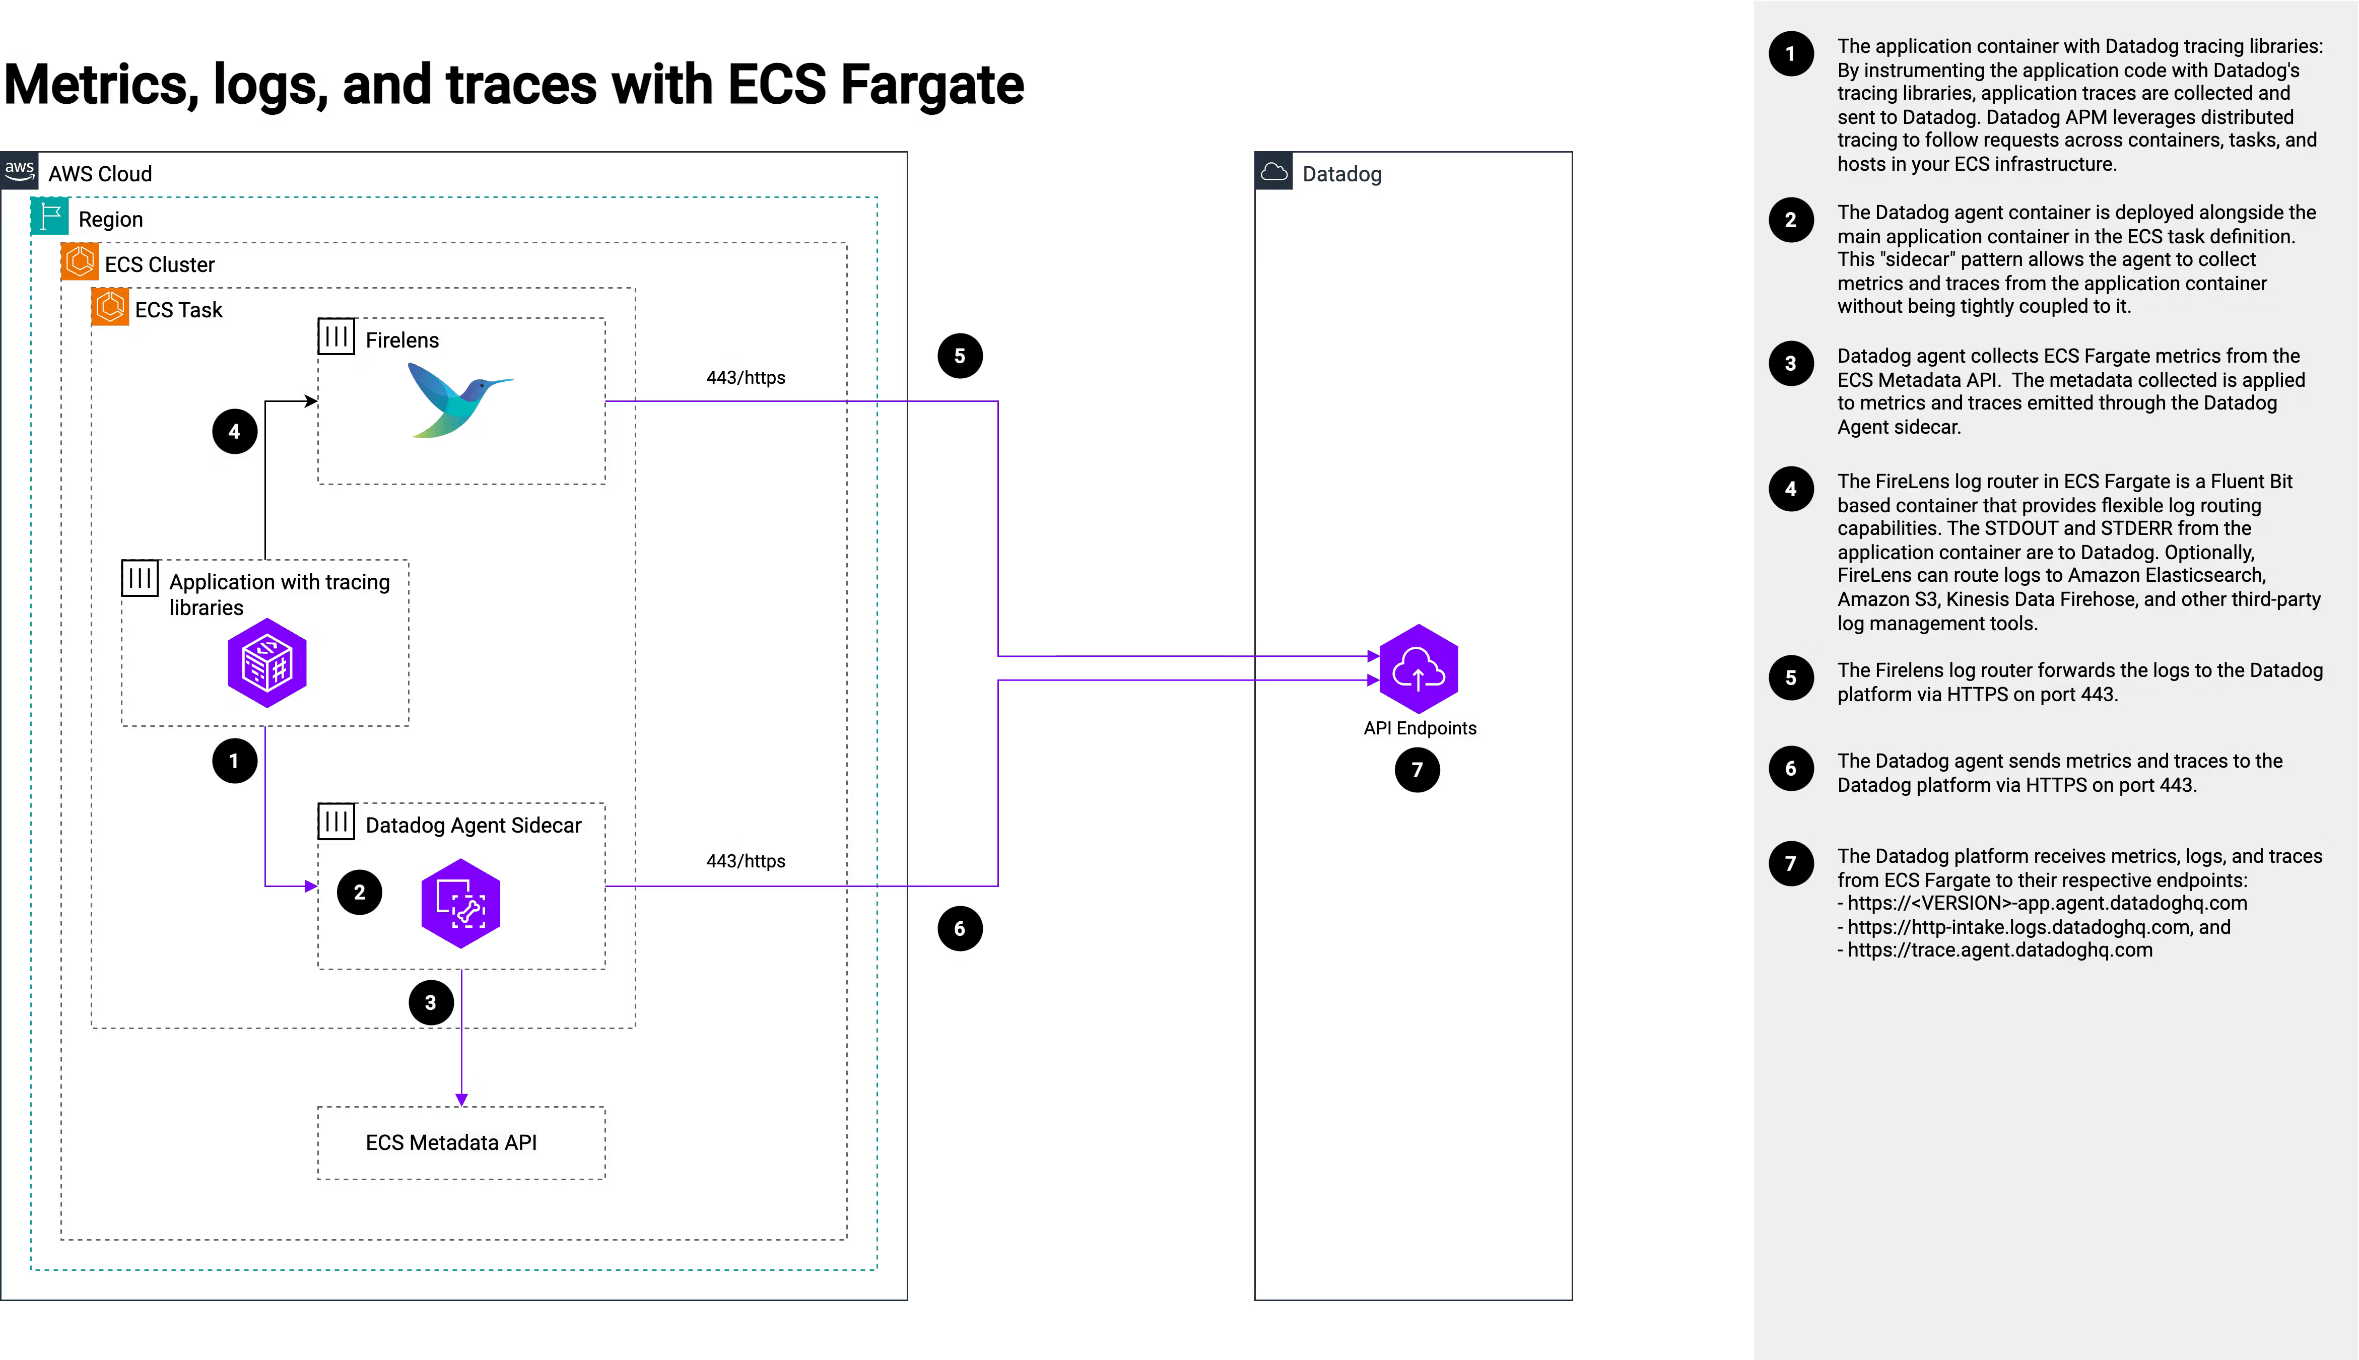Click the legend paragraph about FireLens log router
Screen dimensions: 2359x1360
pos(2079,552)
